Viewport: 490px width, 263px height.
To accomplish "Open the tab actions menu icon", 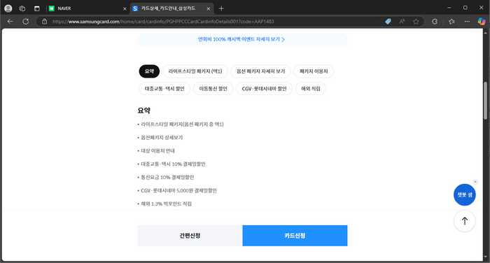I will [x=37, y=8].
